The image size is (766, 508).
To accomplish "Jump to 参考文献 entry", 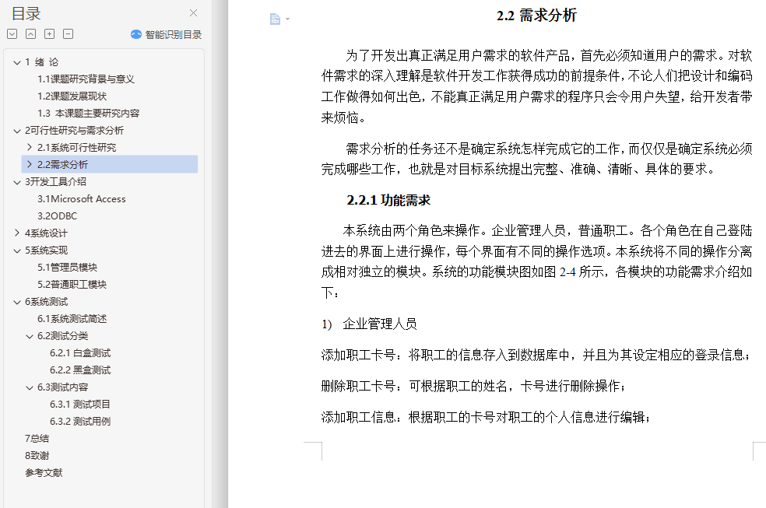I will click(44, 472).
